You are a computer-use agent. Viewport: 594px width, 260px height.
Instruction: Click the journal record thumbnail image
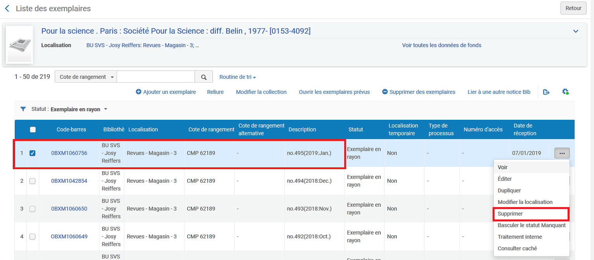pos(20,44)
